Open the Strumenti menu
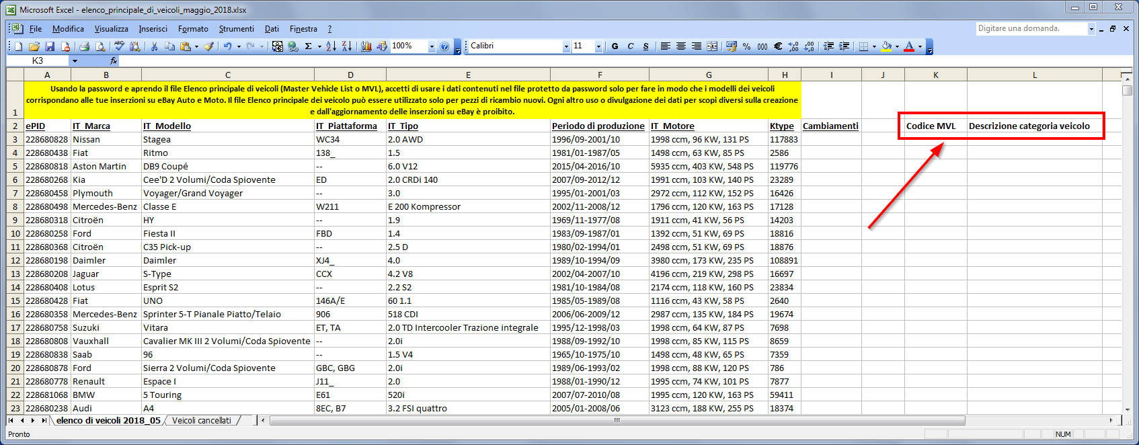This screenshot has width=1139, height=445. pyautogui.click(x=237, y=29)
